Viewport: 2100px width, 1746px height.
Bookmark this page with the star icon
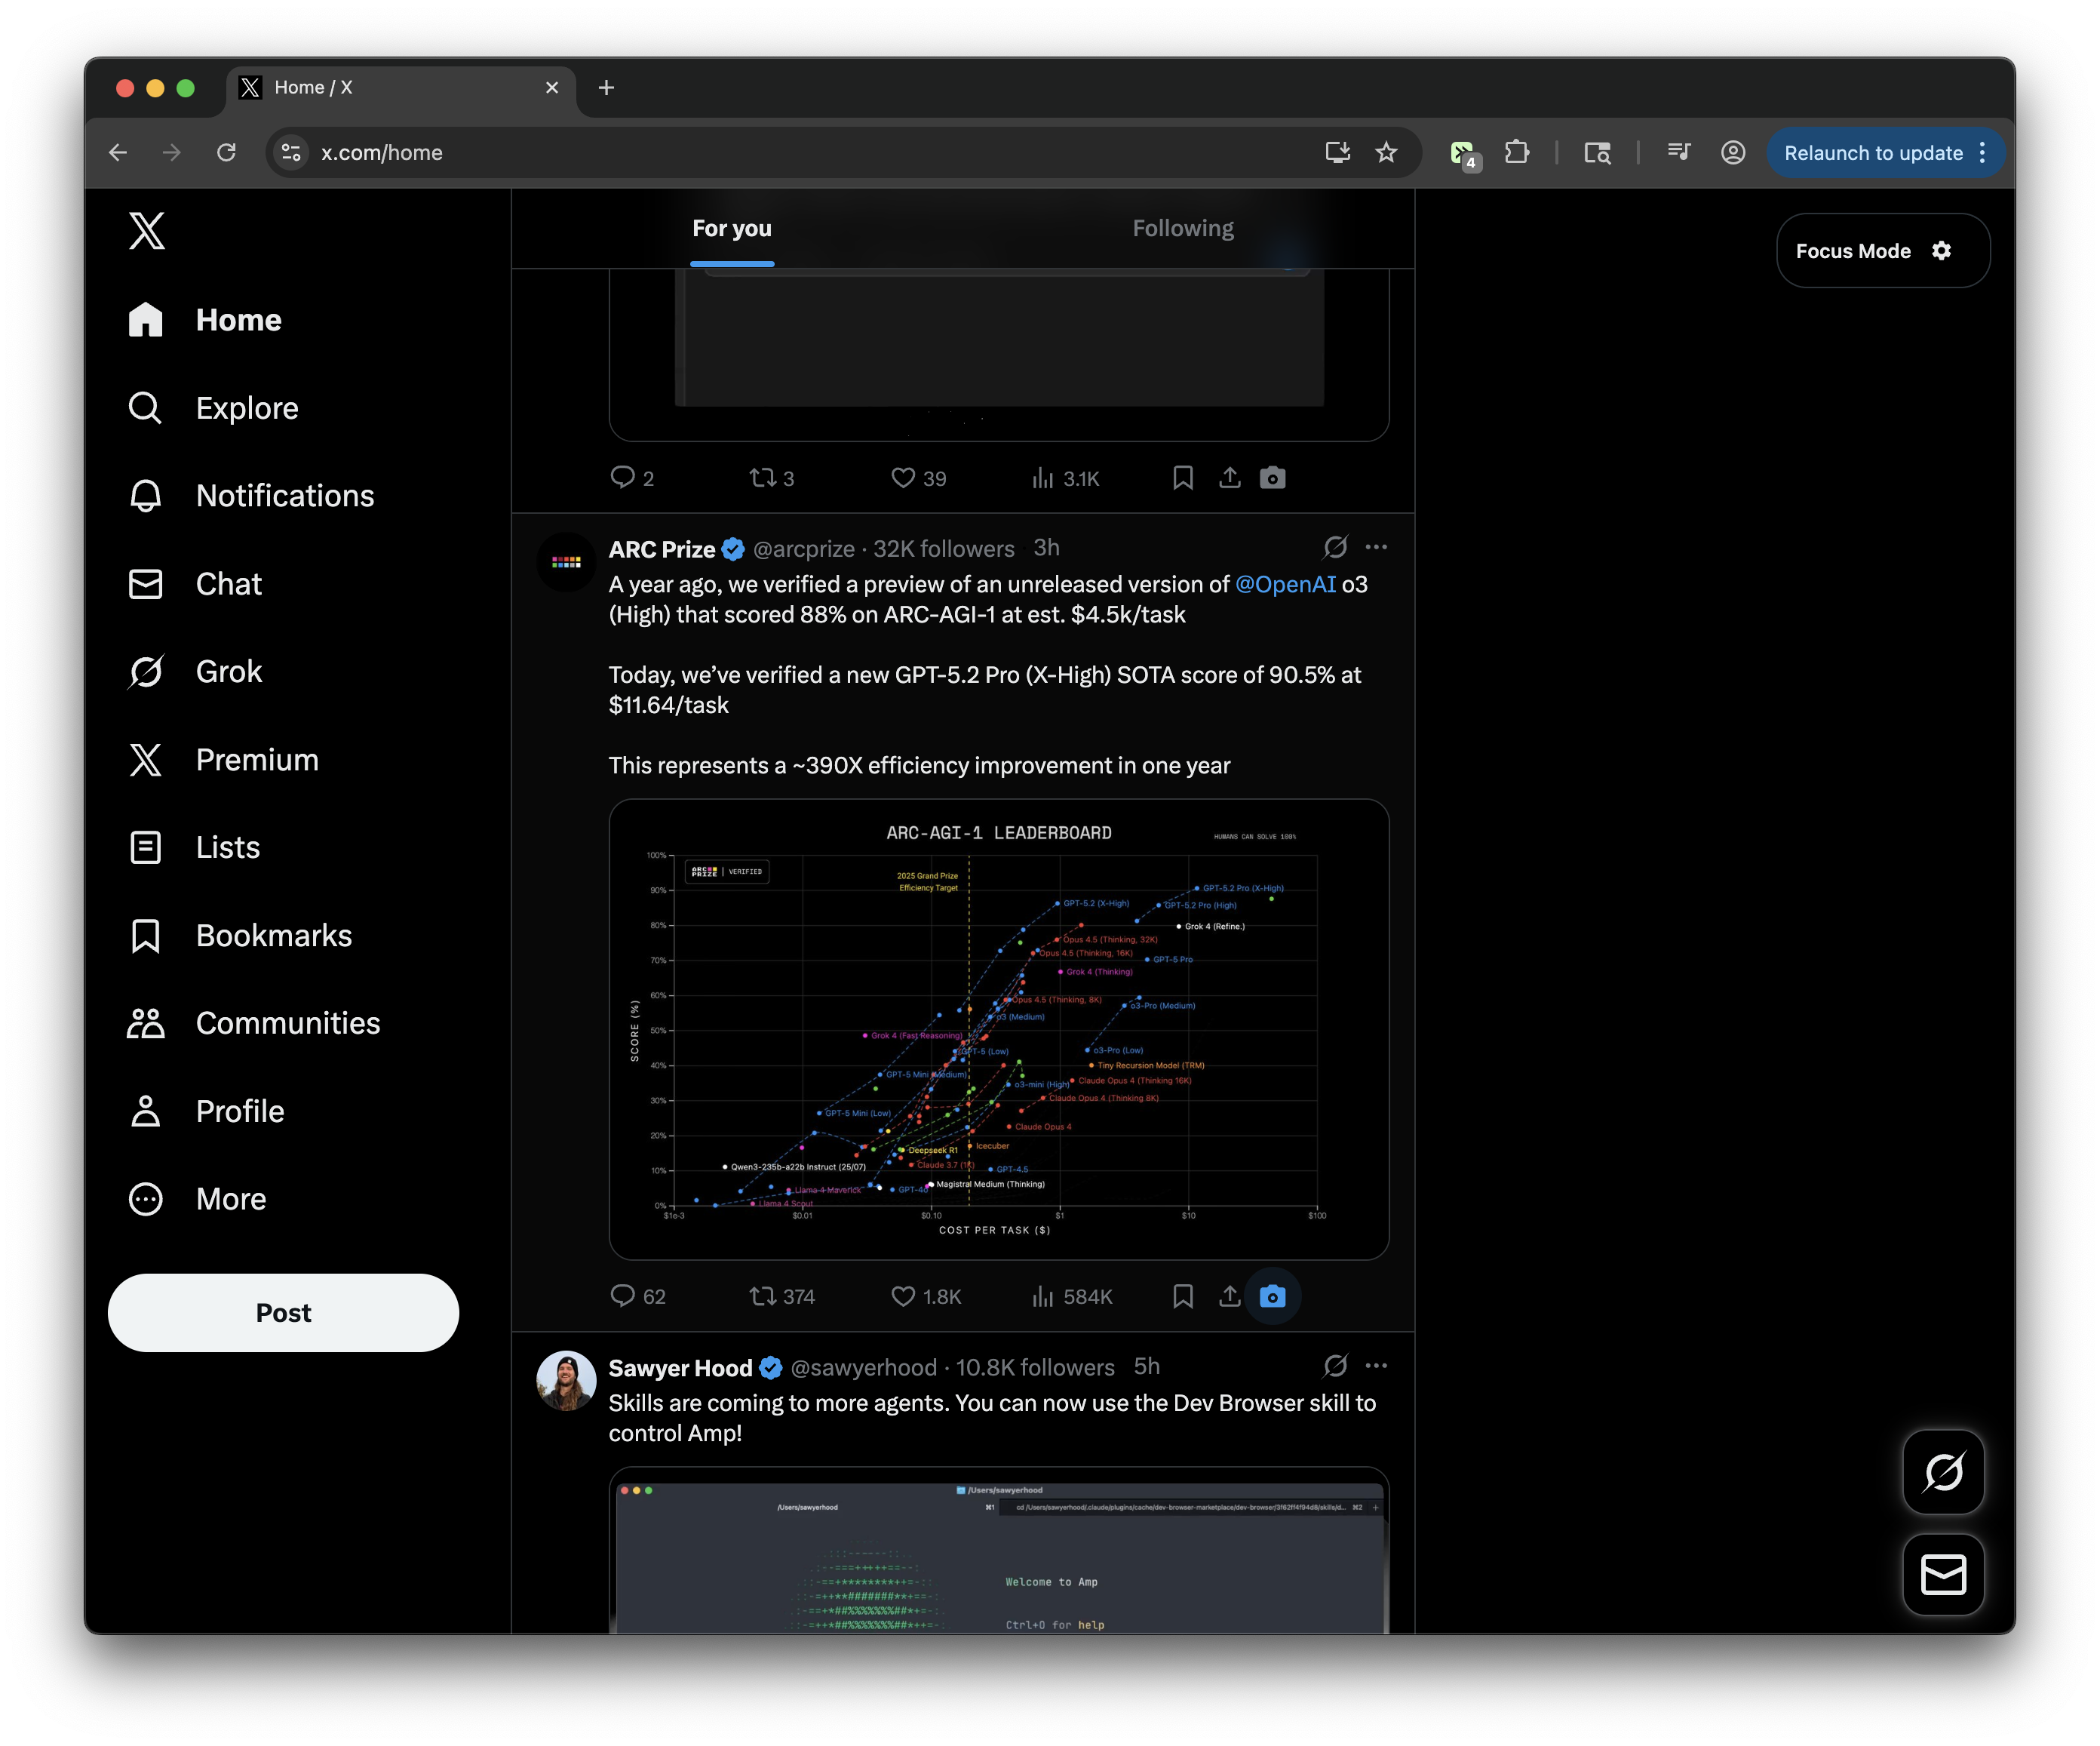coord(1386,152)
